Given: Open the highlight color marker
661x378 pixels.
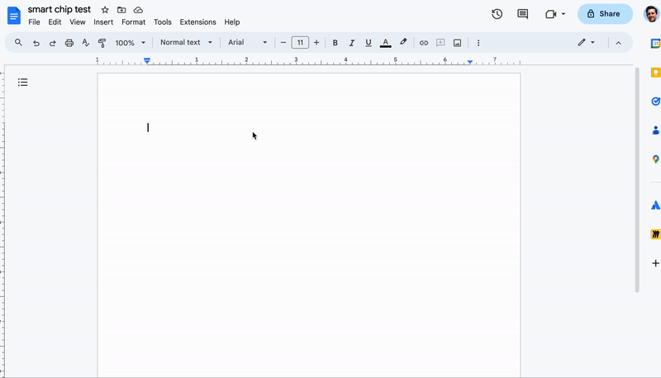Looking at the screenshot, I should coord(403,42).
